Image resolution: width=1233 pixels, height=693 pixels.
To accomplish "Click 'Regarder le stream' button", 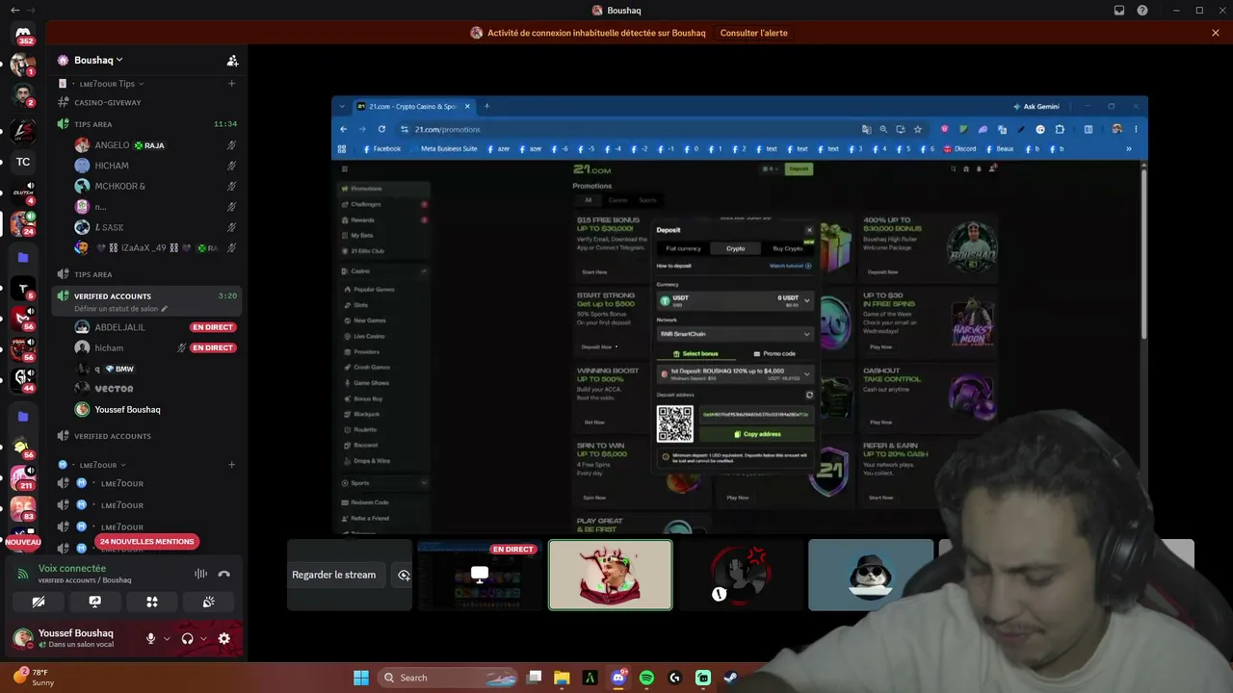I will 334,575.
